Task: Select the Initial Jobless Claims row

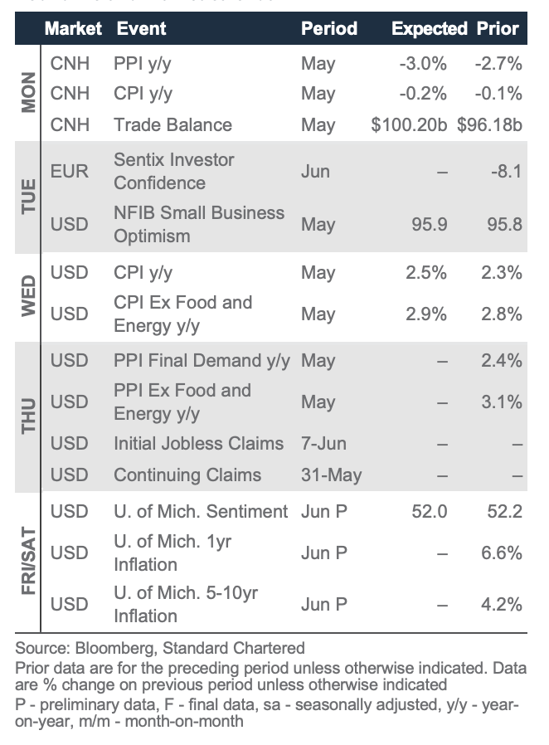Action: [284, 443]
